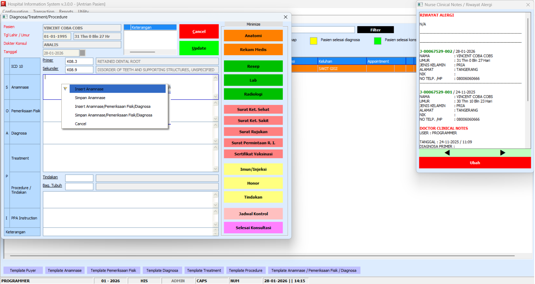Click the Diagnosa/Treatment/Procedure dialog title icon
The image size is (535, 284).
(5, 17)
